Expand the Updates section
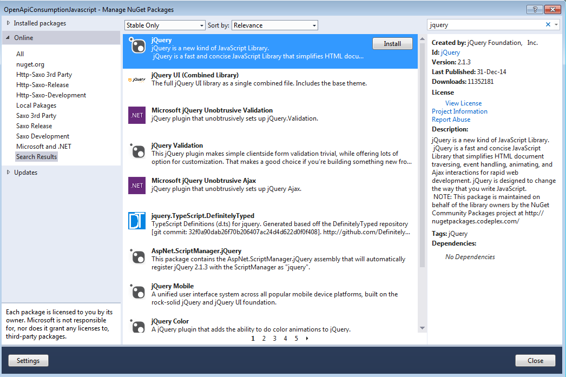 [x=9, y=173]
